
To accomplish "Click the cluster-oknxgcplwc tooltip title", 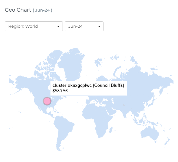I will 88,85.
